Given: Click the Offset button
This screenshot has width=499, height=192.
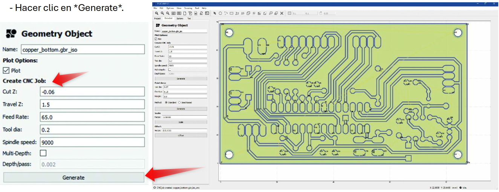Looking at the screenshot, I should (181, 135).
